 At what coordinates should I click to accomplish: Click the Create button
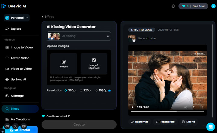(79, 125)
